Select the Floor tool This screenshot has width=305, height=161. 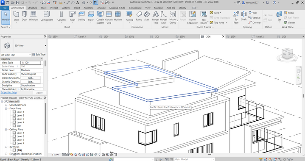click(x=91, y=17)
